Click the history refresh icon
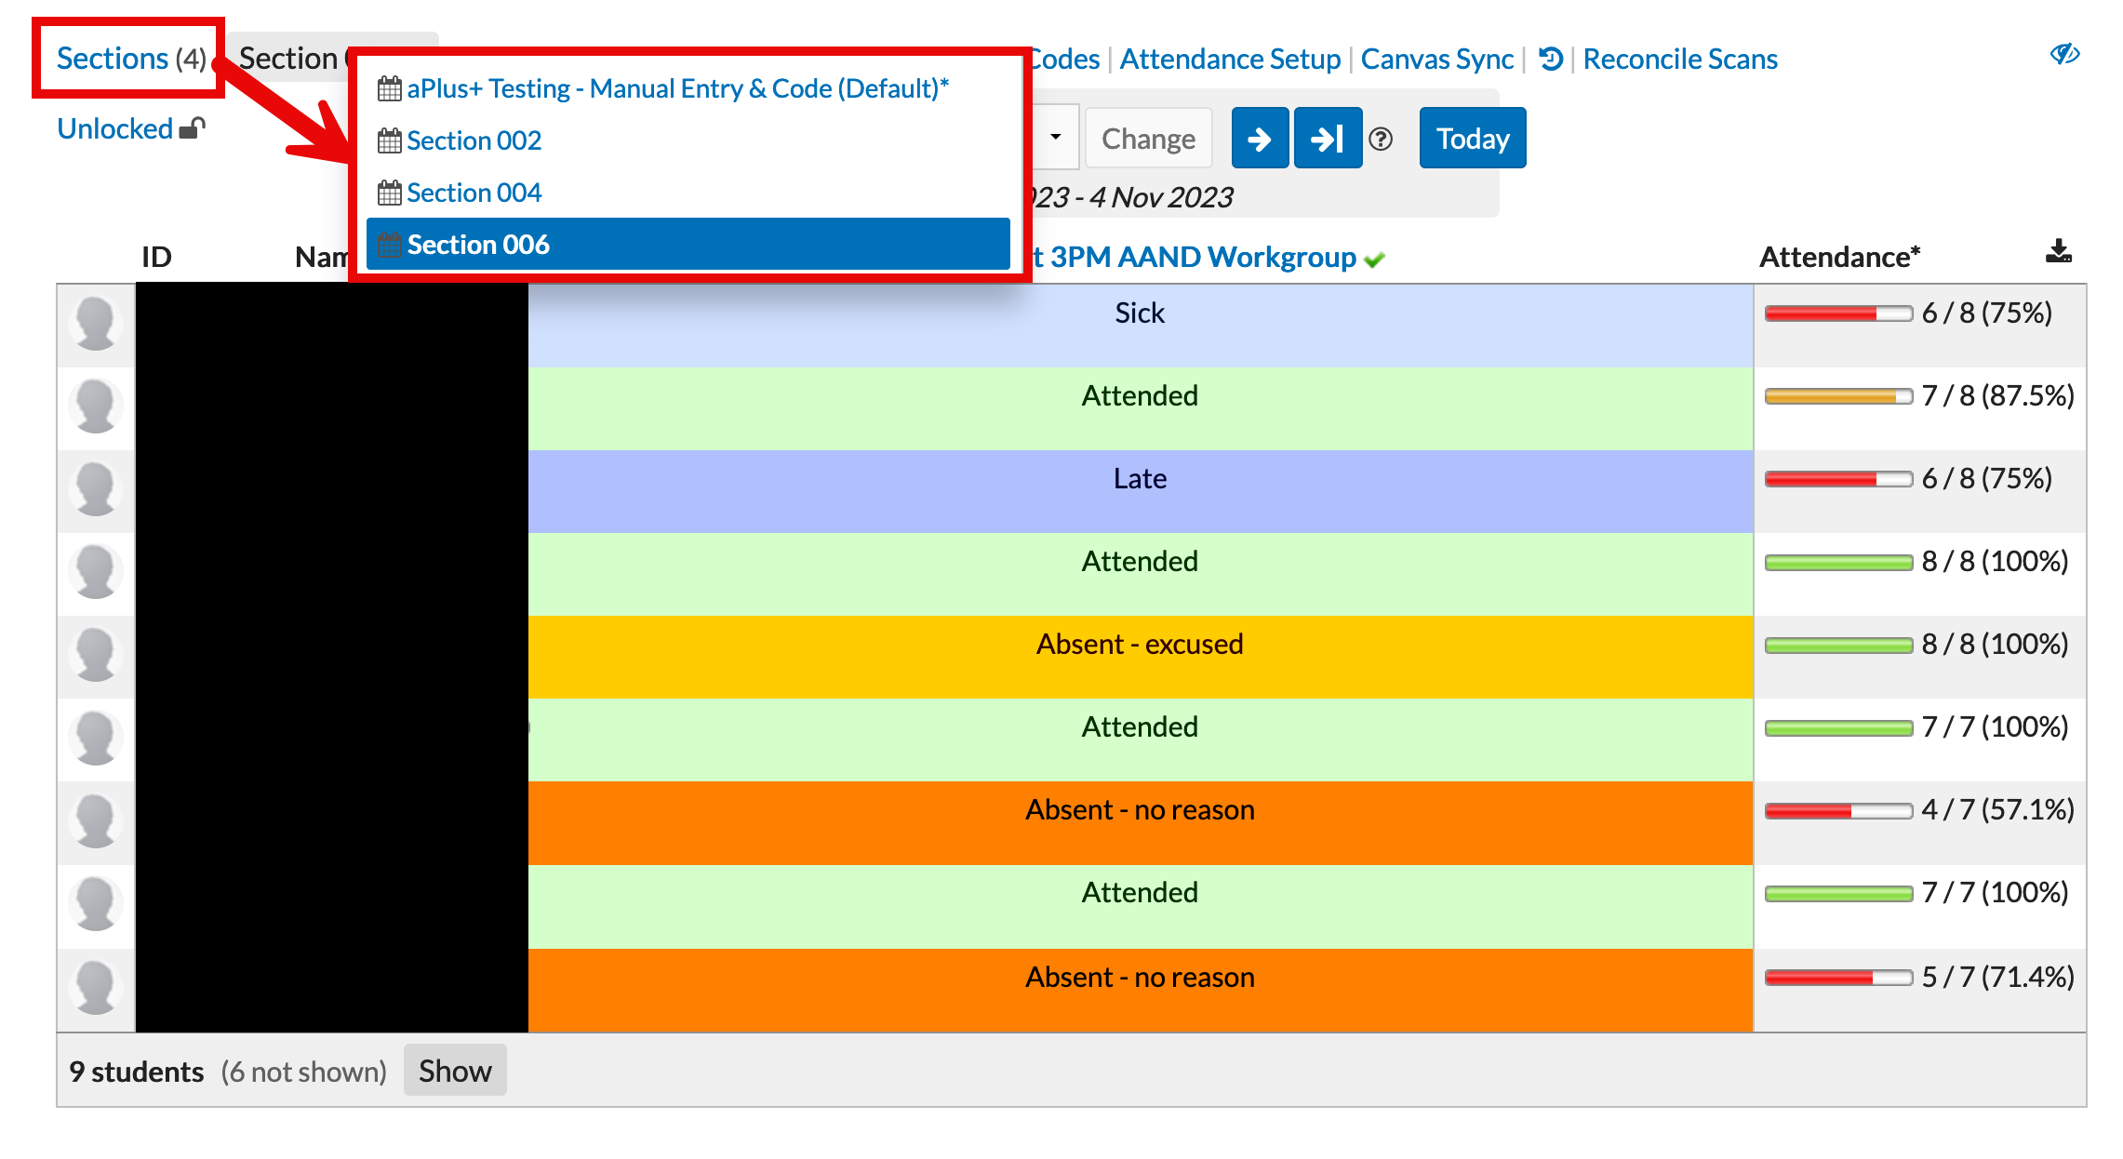2123x1159 pixels. (1550, 59)
